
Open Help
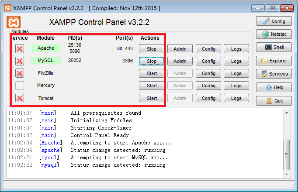[274, 87]
